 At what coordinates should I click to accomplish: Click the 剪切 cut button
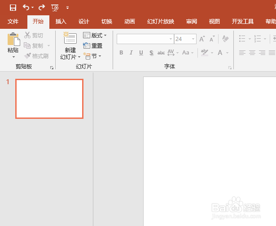tap(34, 35)
